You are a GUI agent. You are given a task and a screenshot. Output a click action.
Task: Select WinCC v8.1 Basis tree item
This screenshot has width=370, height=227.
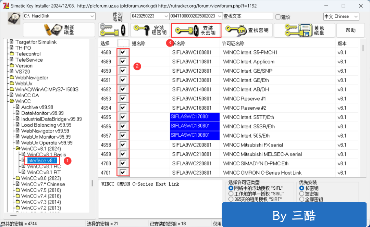tap(47, 155)
